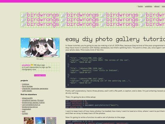Go to the updates page
This screenshot has width=165, height=124.
[148, 6]
